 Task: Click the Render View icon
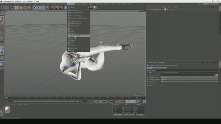click(x=52, y=8)
